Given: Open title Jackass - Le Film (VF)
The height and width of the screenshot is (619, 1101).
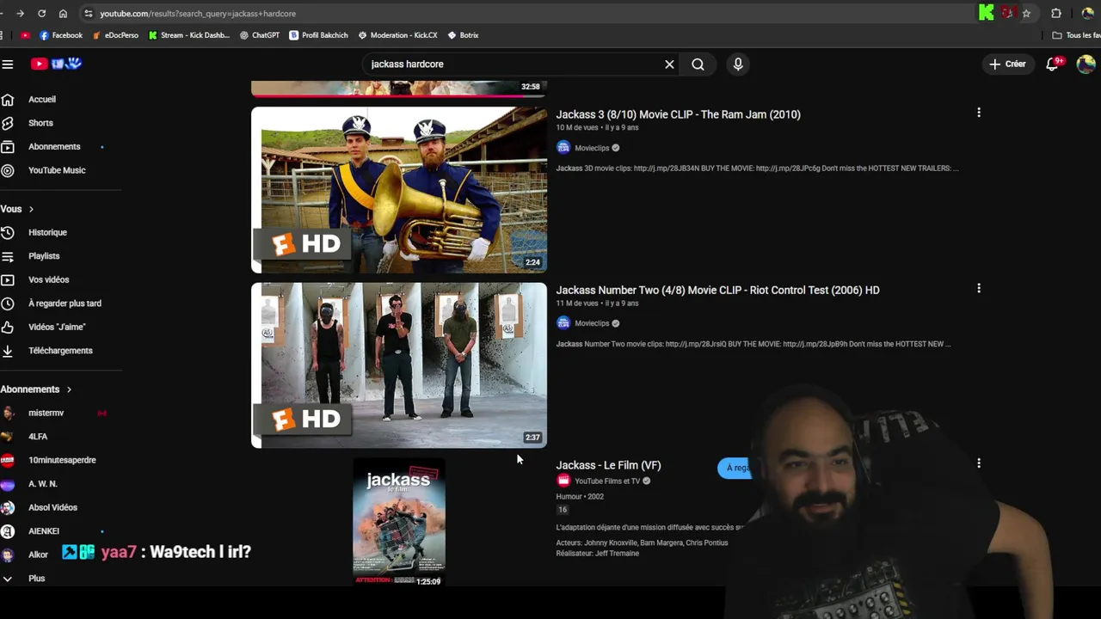Looking at the screenshot, I should [x=608, y=465].
